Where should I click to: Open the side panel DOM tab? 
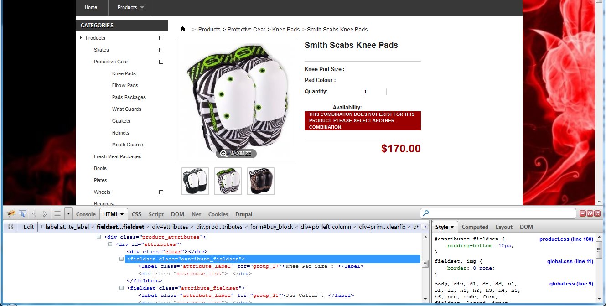tap(526, 227)
